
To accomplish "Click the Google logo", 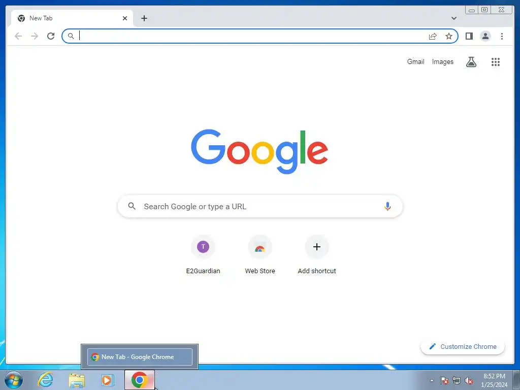I will [259, 151].
